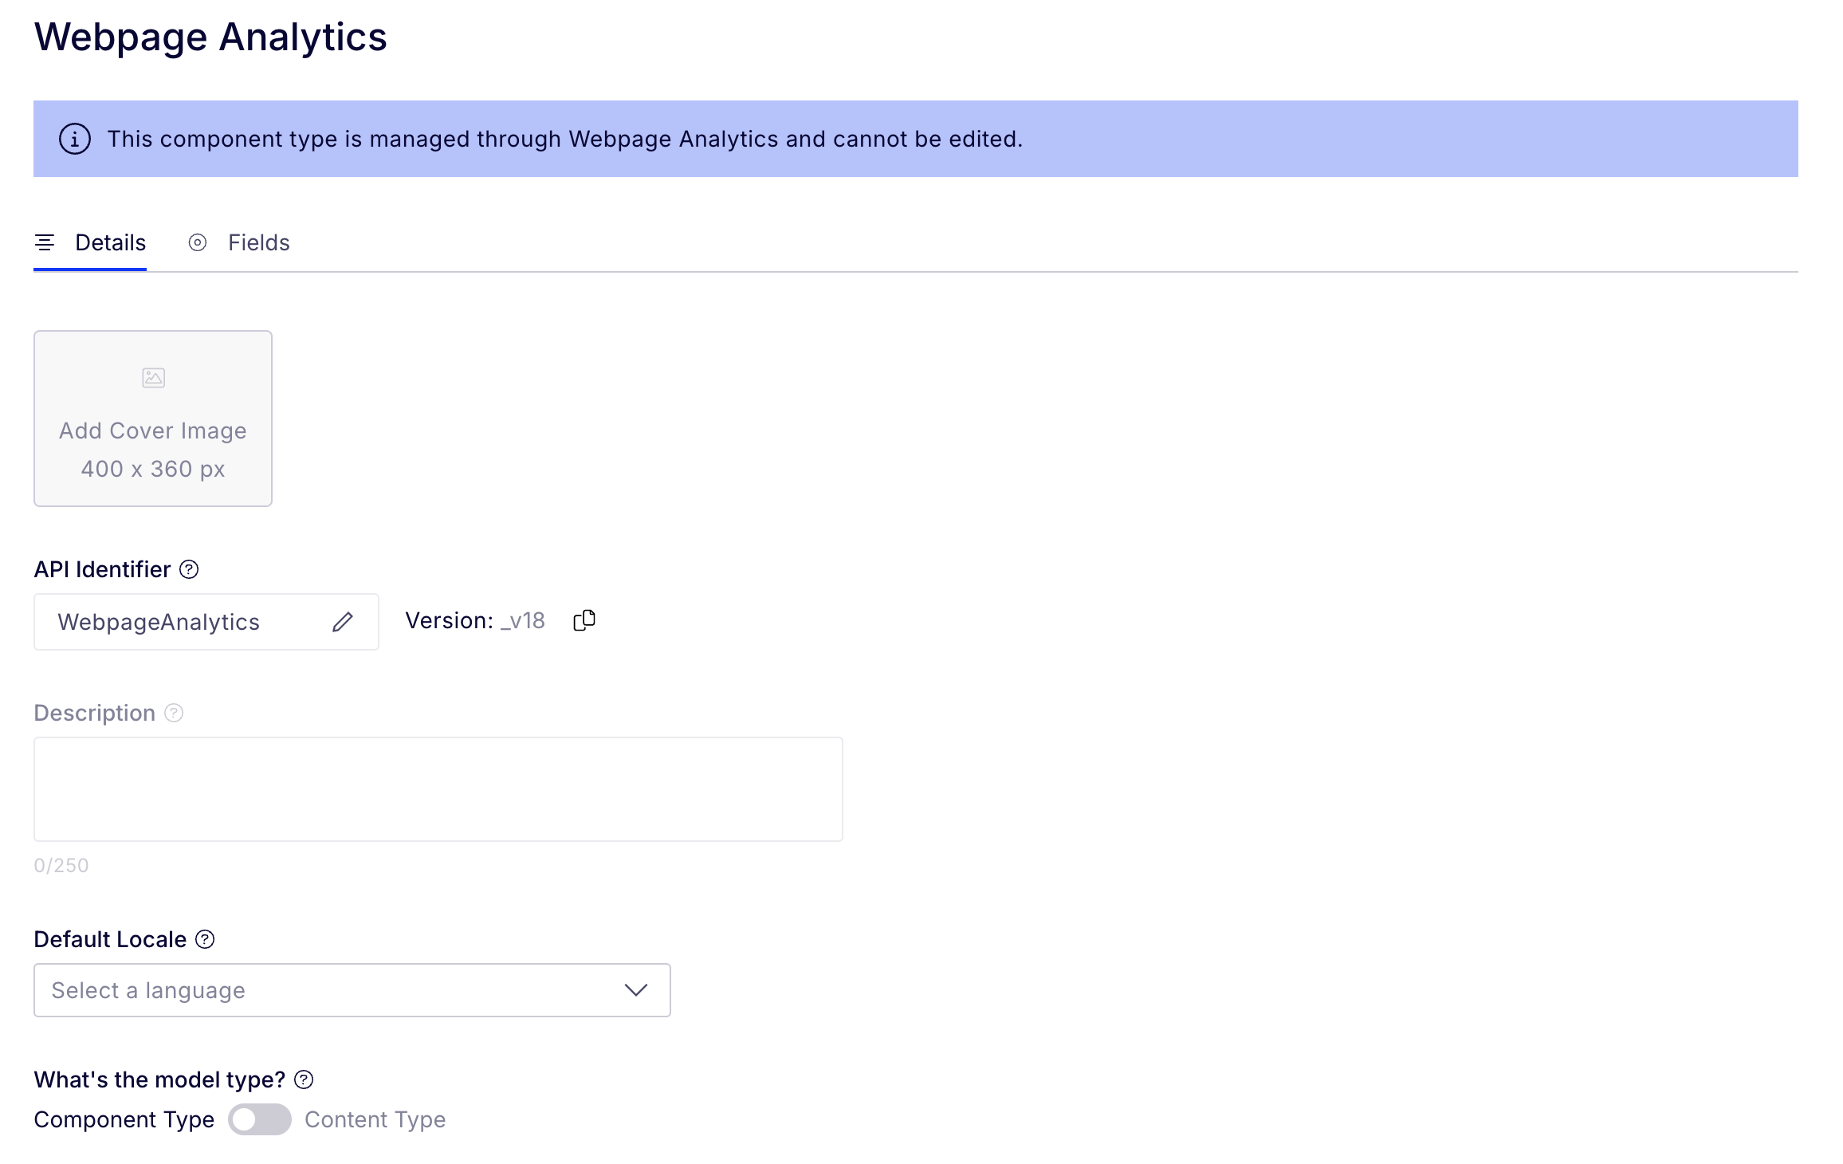1843x1164 pixels.
Task: Copy the version identifier
Action: click(x=584, y=620)
